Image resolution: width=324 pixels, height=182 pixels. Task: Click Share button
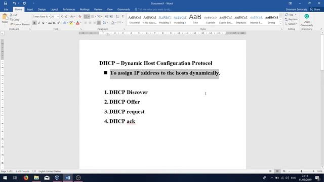point(315,10)
